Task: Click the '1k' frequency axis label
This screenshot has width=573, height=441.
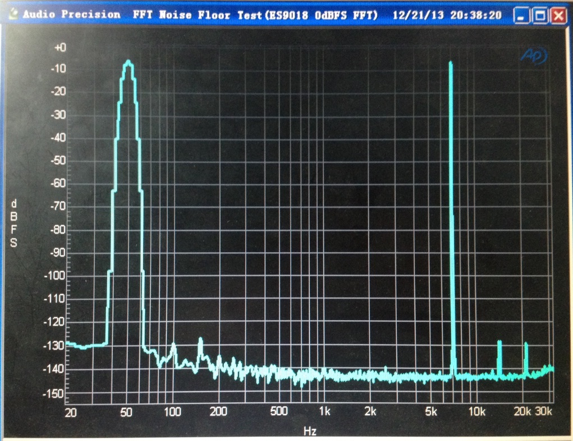Action: pyautogui.click(x=324, y=411)
